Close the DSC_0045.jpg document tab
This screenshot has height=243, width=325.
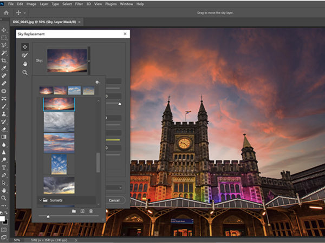80,22
